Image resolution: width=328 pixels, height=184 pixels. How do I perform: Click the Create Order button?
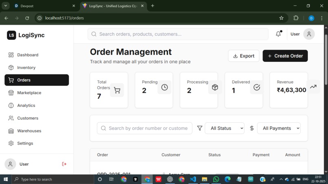[x=285, y=56]
